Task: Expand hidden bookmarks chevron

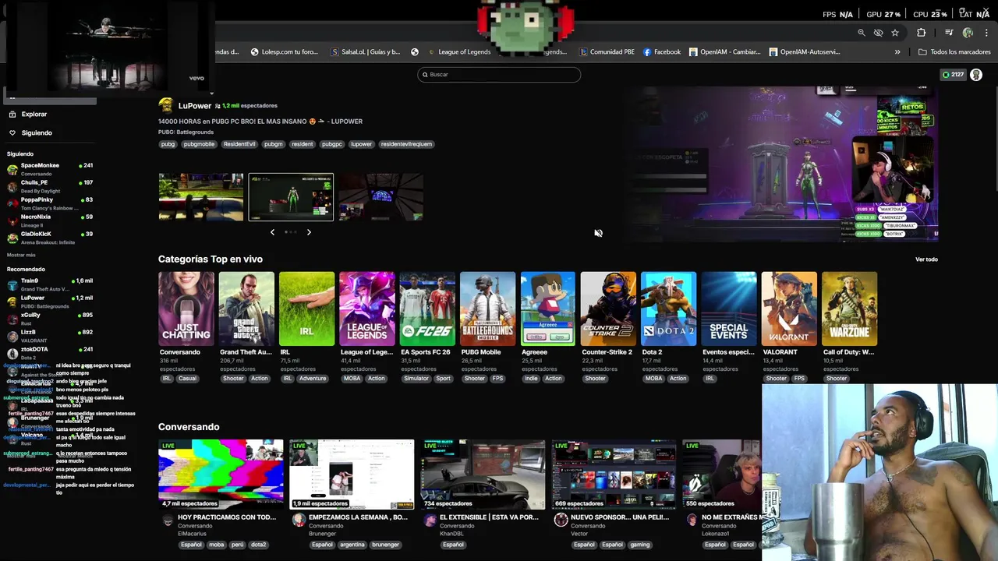Action: coord(897,52)
